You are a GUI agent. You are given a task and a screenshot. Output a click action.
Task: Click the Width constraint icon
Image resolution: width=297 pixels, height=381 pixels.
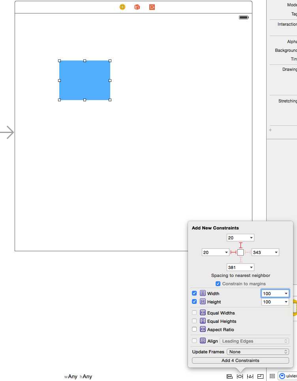203,293
